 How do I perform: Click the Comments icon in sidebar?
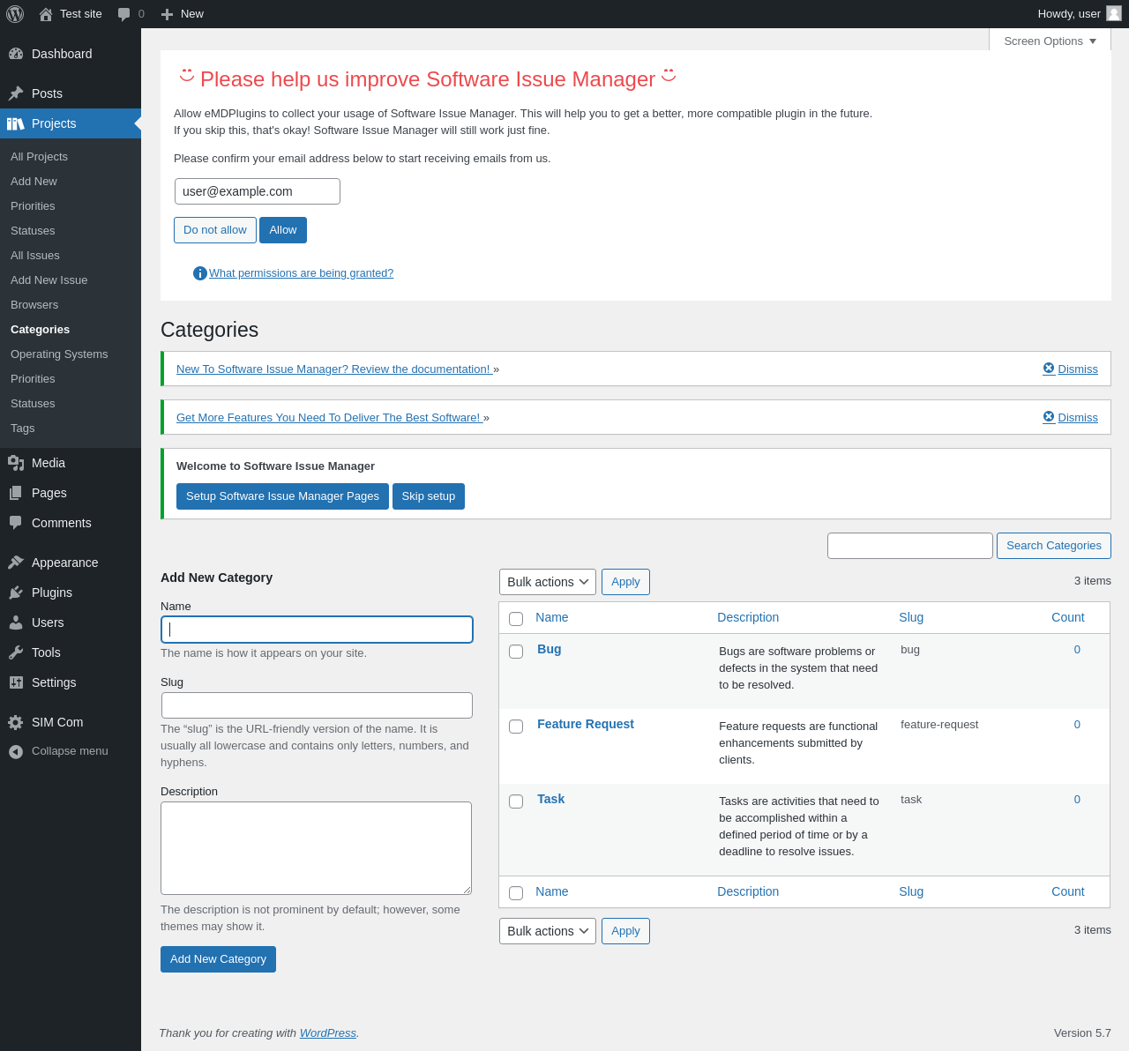pos(16,523)
